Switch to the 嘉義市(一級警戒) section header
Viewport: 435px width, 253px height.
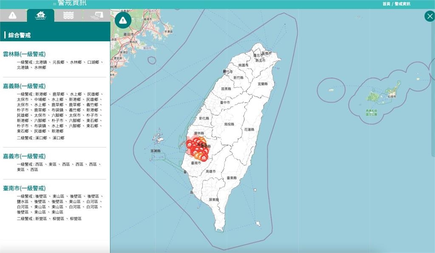tap(24, 156)
